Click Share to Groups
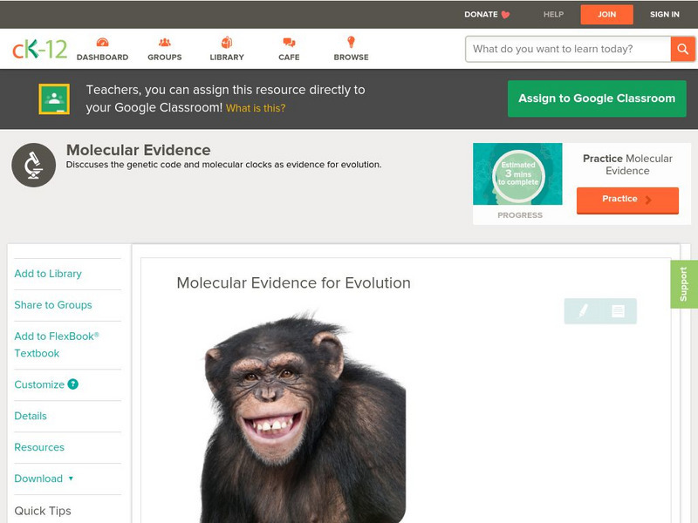 (53, 304)
